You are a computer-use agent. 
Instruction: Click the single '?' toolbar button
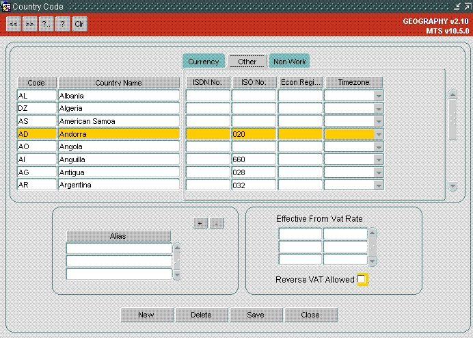click(63, 24)
